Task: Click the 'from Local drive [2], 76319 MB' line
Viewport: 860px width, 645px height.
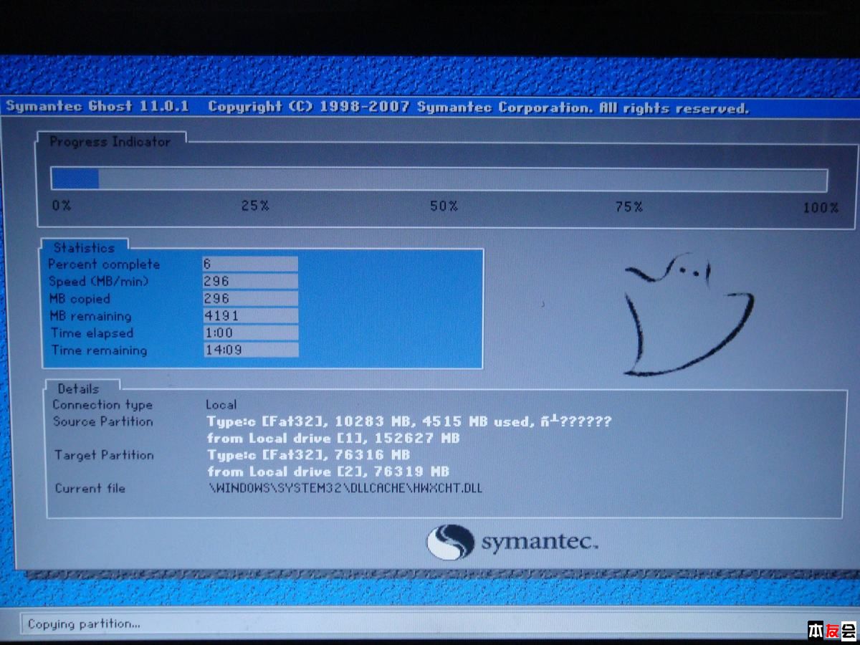Action: coord(328,472)
